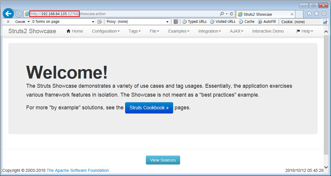Open the File navbar dropdown
This screenshot has width=331, height=176.
pos(154,31)
